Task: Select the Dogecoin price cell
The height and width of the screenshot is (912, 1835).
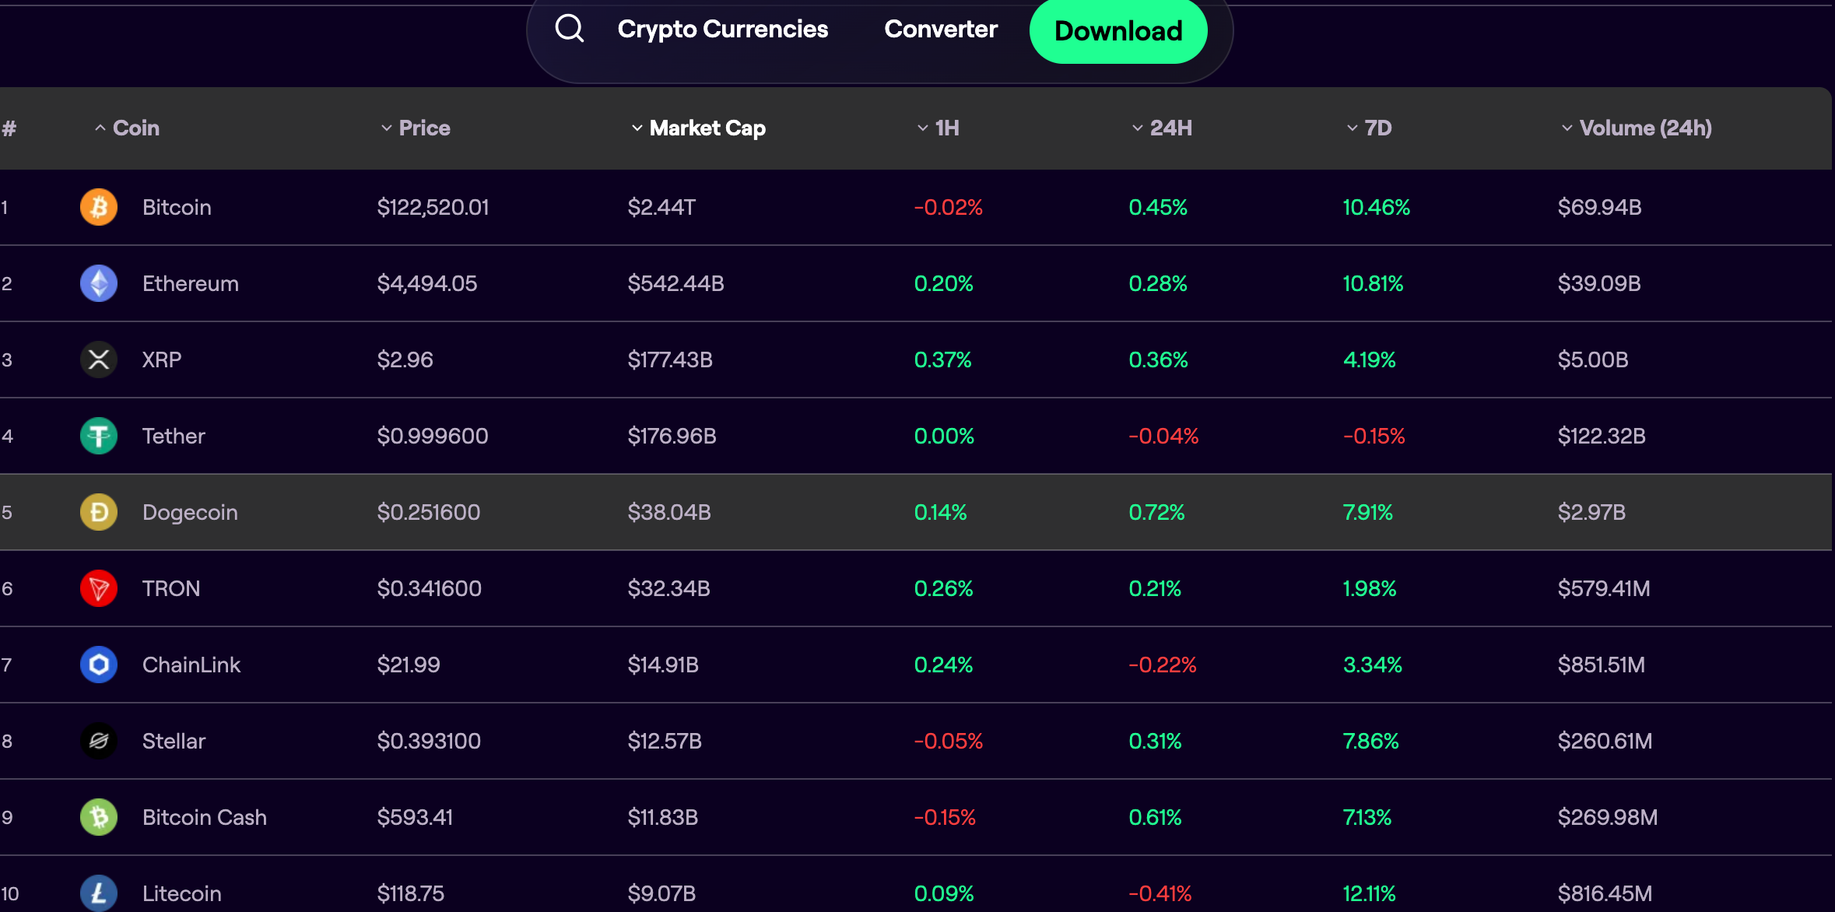Action: 428,512
